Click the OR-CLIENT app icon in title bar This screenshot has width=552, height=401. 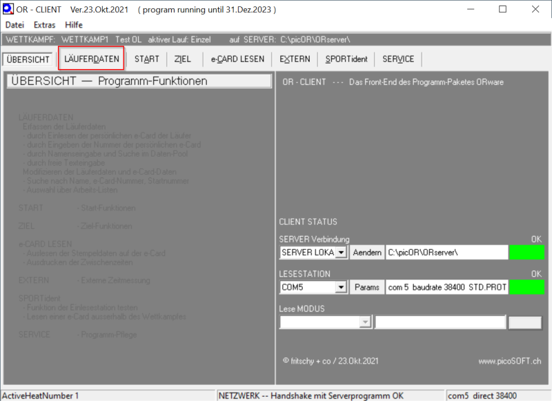10,10
